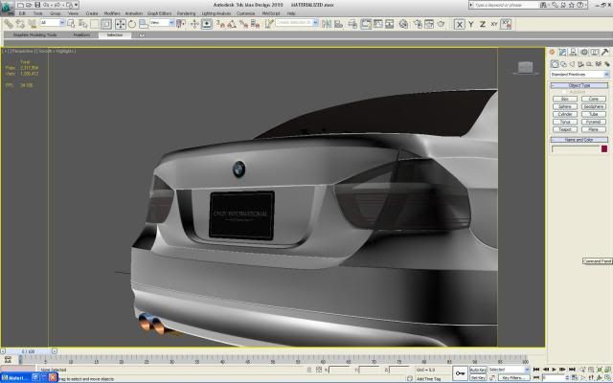The image size is (613, 383).
Task: Toggle the Angle Snap button
Action: pyautogui.click(x=232, y=24)
